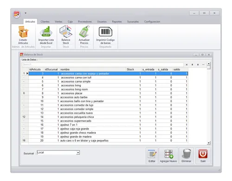Viewport: 232px width, 181px height.
Task: Open the Proveedores tab
Action: point(85,22)
